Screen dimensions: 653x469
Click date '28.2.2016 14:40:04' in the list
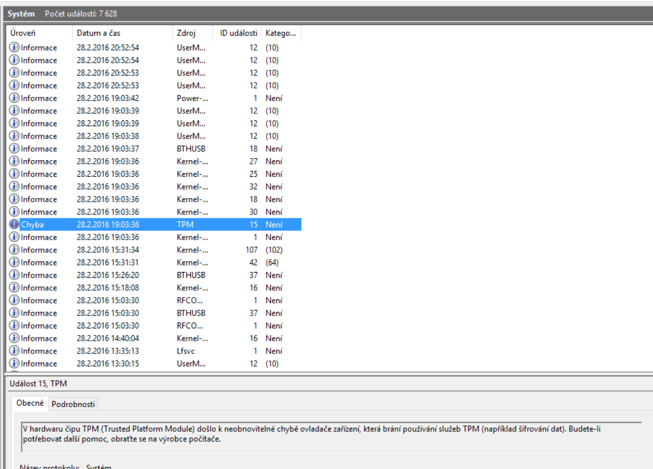click(x=108, y=338)
